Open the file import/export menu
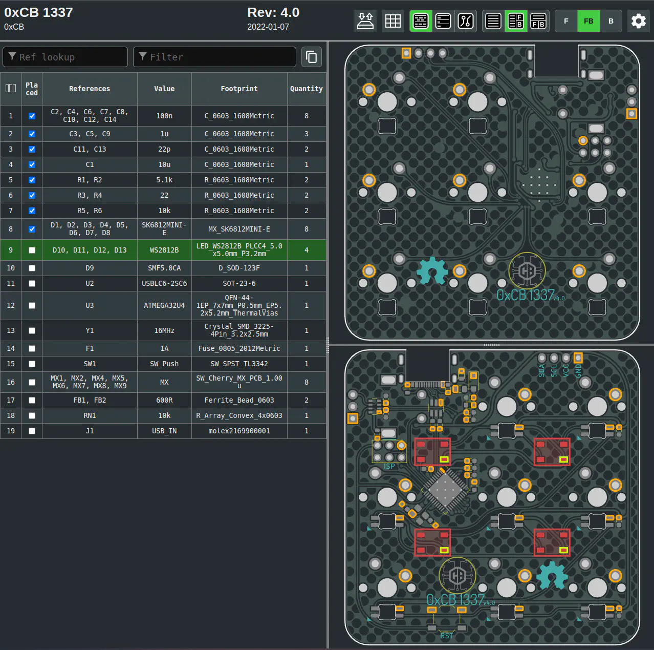This screenshot has height=650, width=654. pos(365,21)
